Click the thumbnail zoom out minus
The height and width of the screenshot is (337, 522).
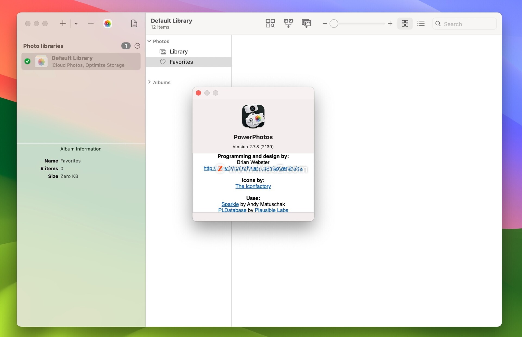[325, 24]
